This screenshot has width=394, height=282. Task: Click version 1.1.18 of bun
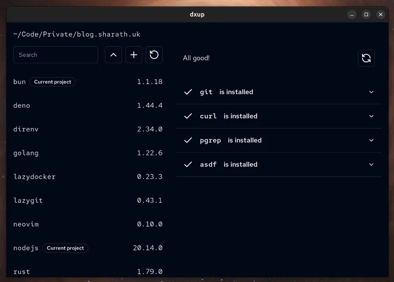pos(150,82)
